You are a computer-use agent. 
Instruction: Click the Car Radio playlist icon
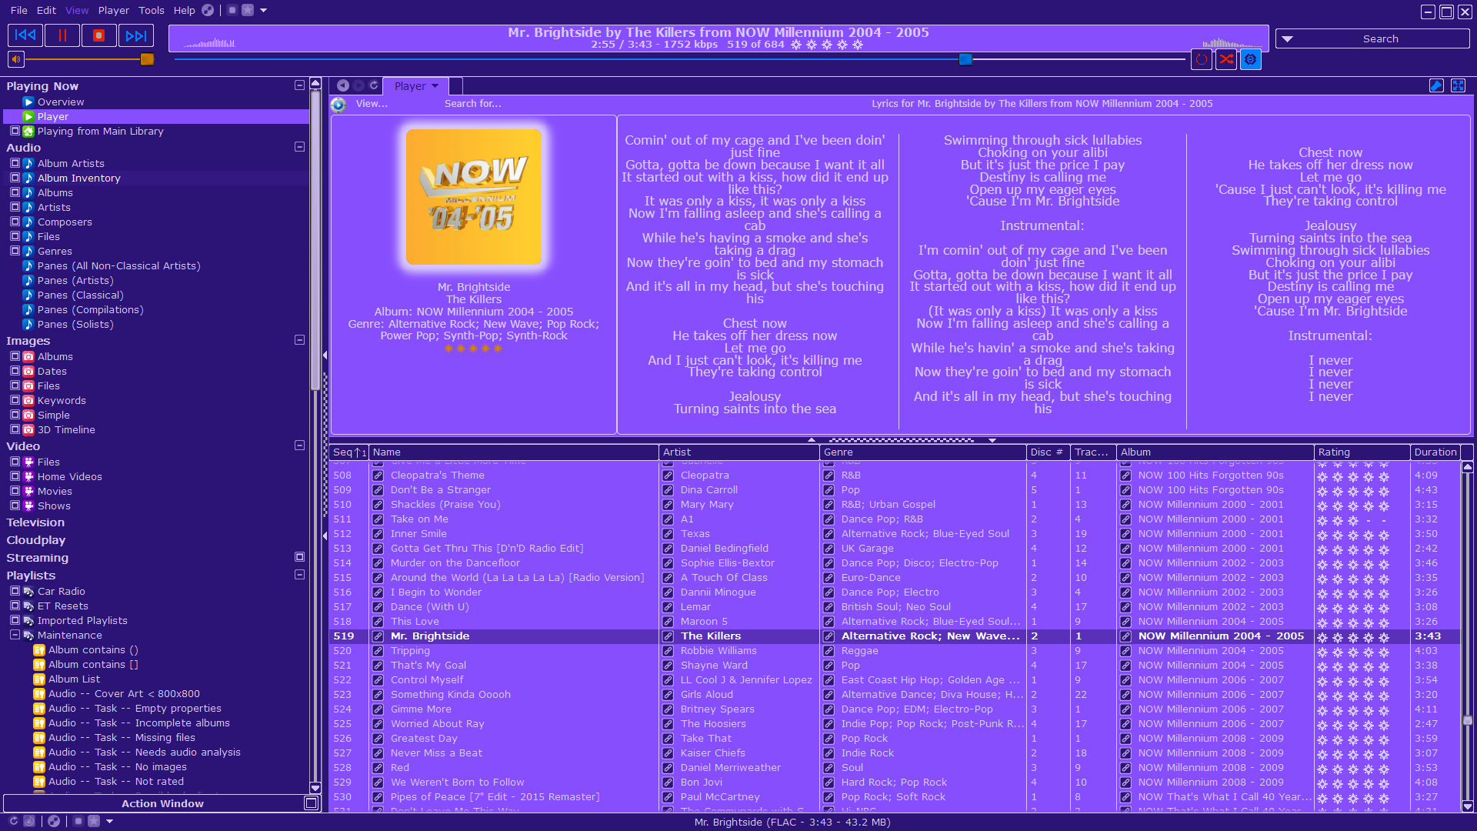(x=28, y=591)
